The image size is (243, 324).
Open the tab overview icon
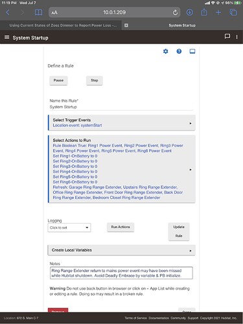[233, 12]
